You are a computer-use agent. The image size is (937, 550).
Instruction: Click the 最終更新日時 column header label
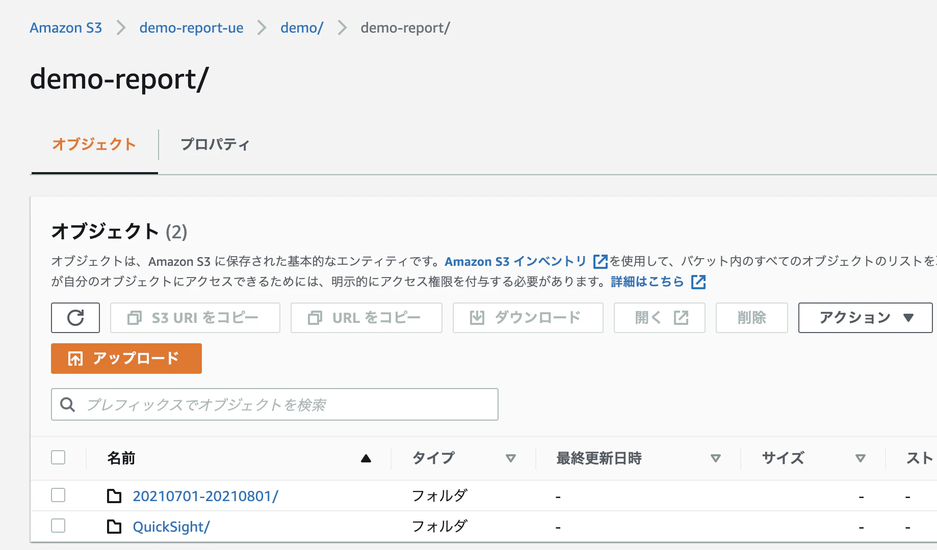click(x=599, y=458)
